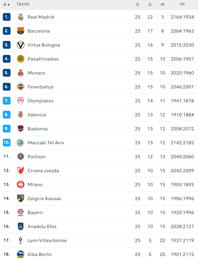
Task: Sort standings by the G wins column
Action: (x=150, y=5)
